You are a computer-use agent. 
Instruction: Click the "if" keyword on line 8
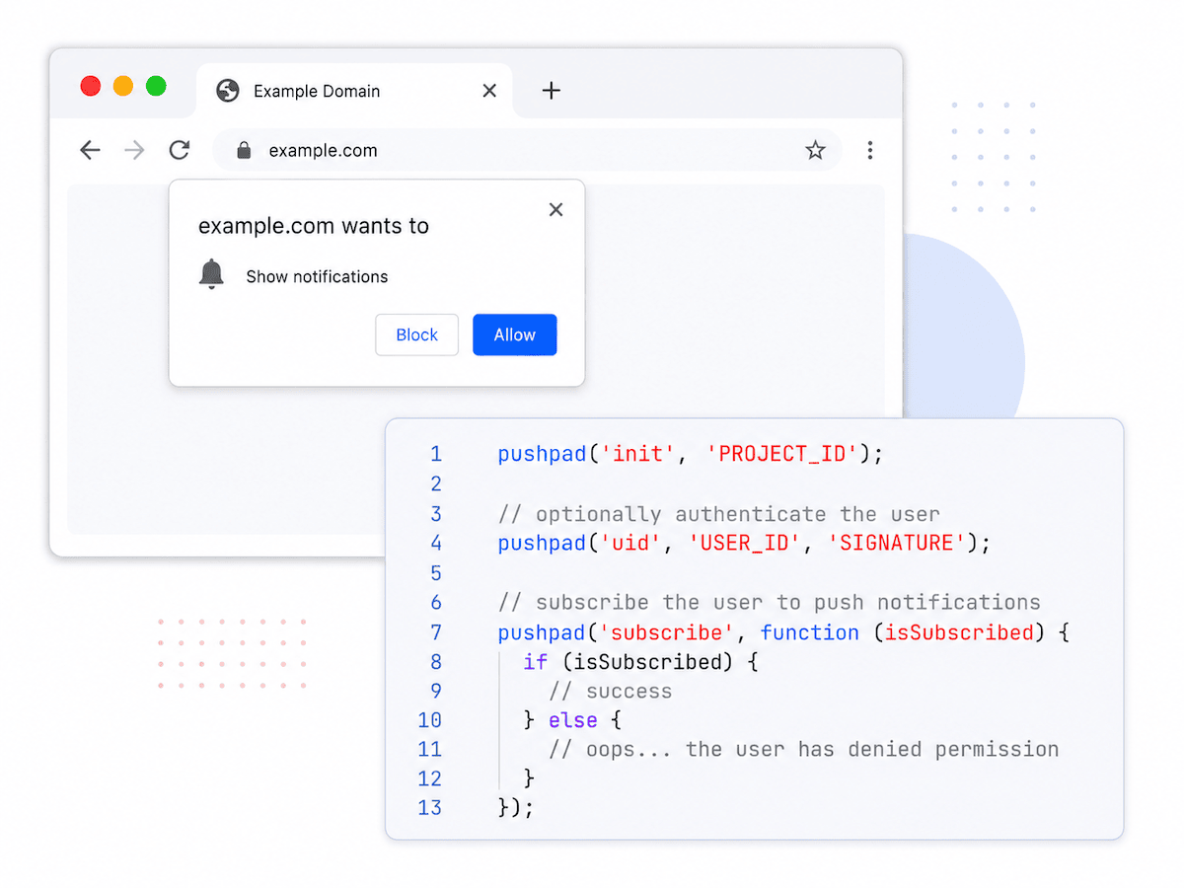pyautogui.click(x=536, y=661)
